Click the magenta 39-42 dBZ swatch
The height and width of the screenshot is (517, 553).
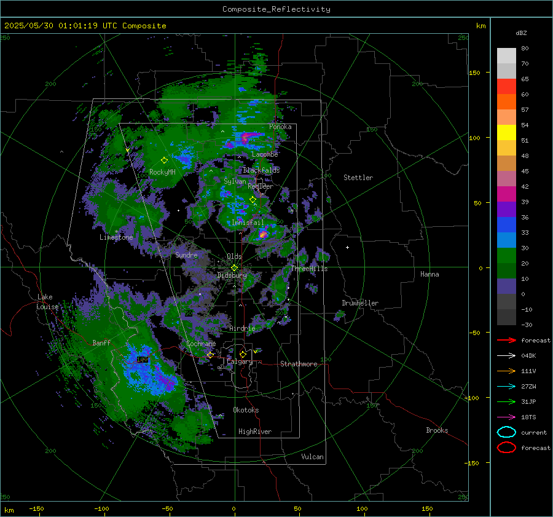506,194
